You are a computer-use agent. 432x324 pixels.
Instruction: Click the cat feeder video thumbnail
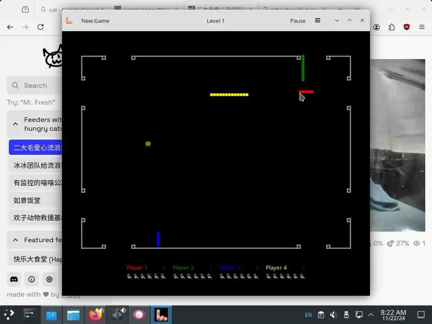[x=397, y=145]
